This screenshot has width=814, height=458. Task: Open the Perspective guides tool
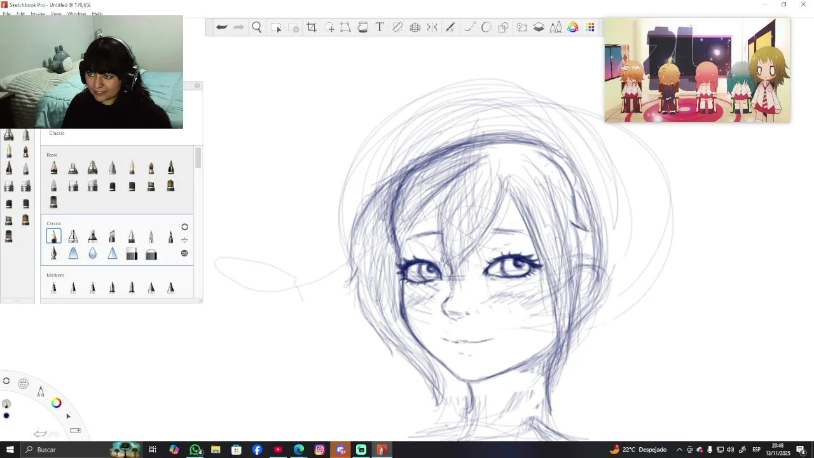[x=415, y=27]
